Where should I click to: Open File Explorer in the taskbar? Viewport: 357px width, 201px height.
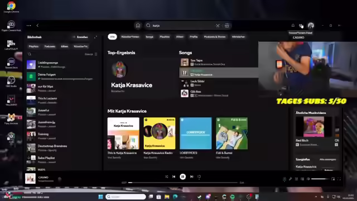167,197
